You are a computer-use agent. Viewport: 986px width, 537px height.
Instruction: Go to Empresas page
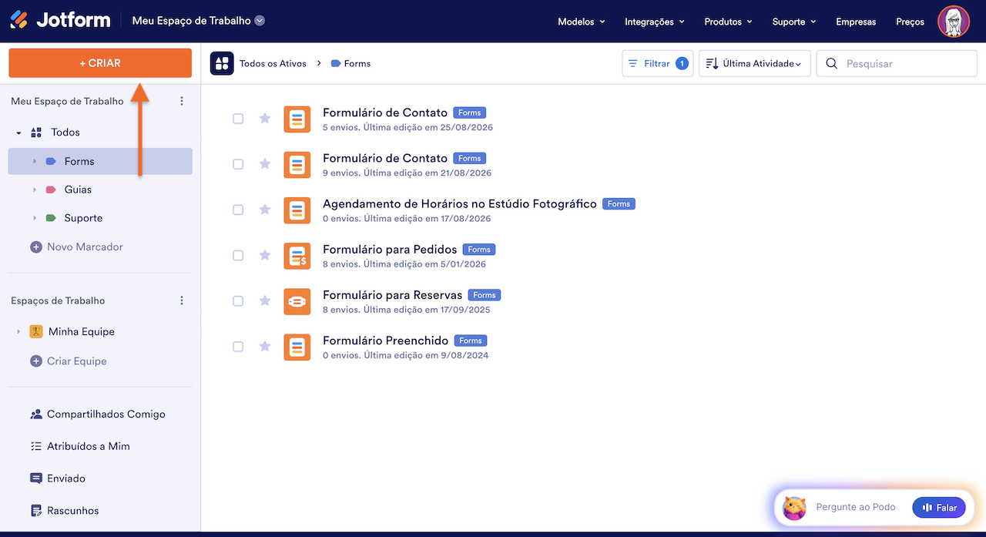pyautogui.click(x=856, y=22)
